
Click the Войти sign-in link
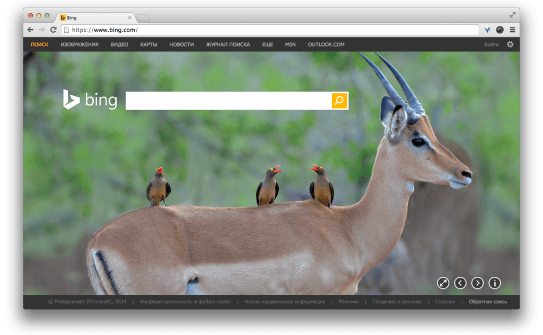[x=491, y=44]
